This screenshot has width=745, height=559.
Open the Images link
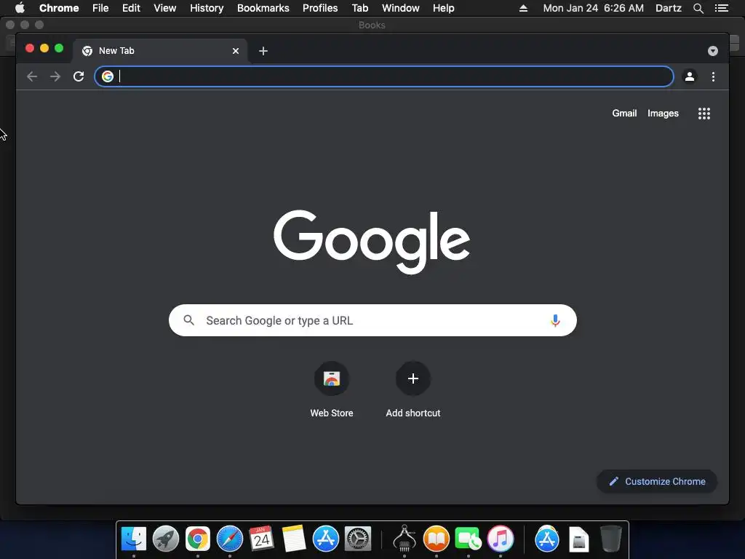coord(663,113)
